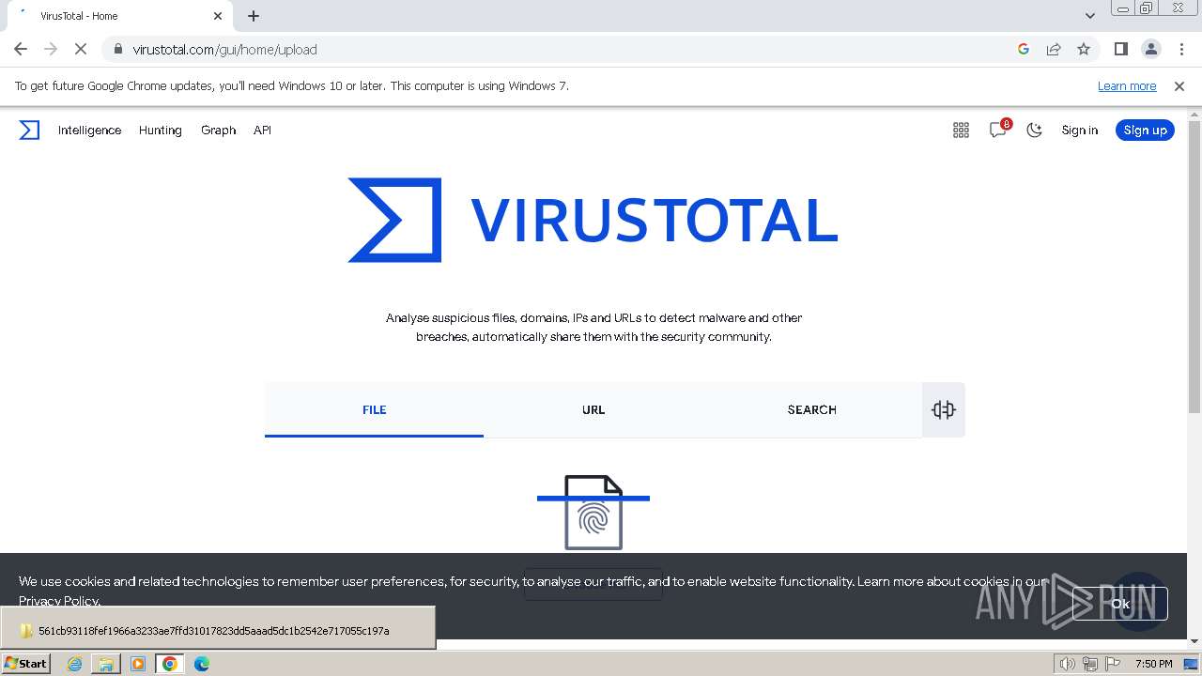This screenshot has height=676, width=1202.
Task: Toggle dark mode moon icon
Action: pos(1035,131)
